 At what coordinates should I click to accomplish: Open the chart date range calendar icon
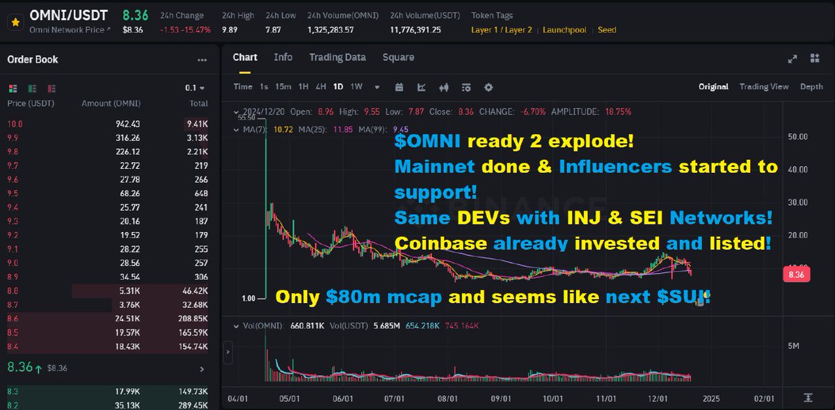click(399, 88)
